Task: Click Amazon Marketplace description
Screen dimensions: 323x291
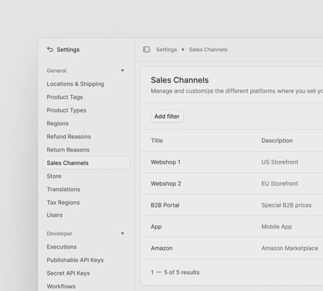Action: [290, 249]
